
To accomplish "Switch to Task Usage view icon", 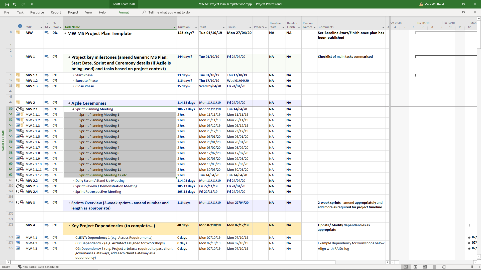I will click(x=415, y=267).
